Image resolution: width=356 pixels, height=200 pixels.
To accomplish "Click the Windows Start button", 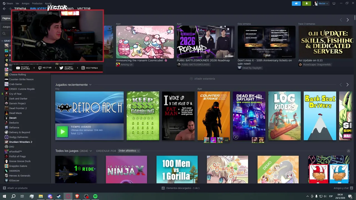I will pos(4,196).
